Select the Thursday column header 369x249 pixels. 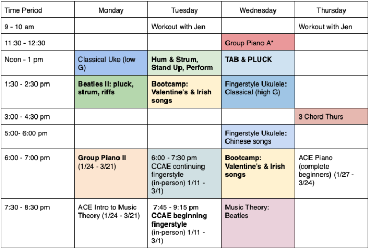331,10
